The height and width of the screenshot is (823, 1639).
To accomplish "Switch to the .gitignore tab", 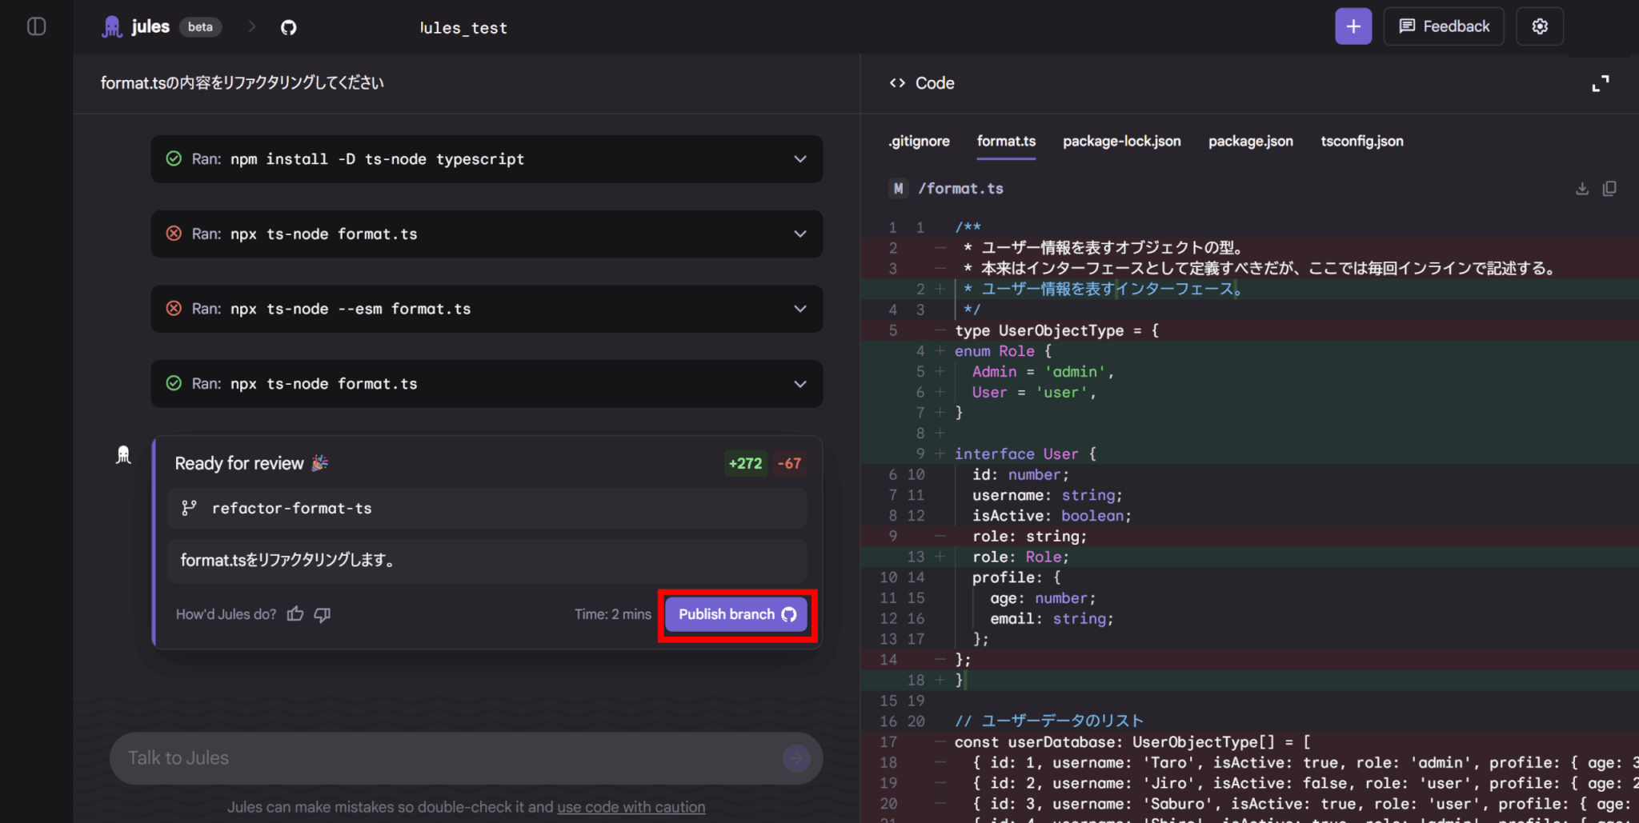I will [x=919, y=142].
